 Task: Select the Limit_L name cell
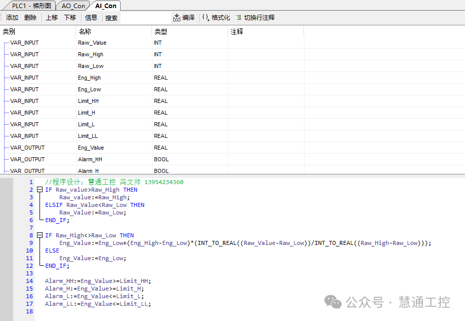click(114, 124)
